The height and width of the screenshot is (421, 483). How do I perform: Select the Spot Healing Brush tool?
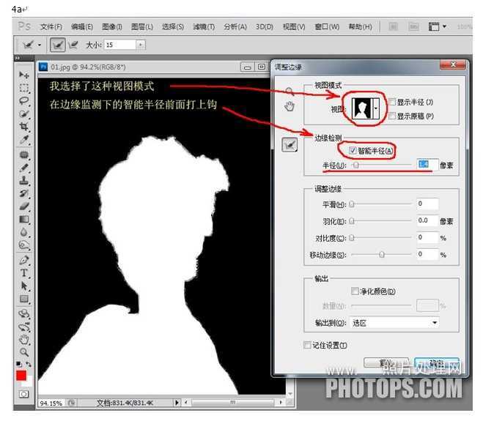24,154
